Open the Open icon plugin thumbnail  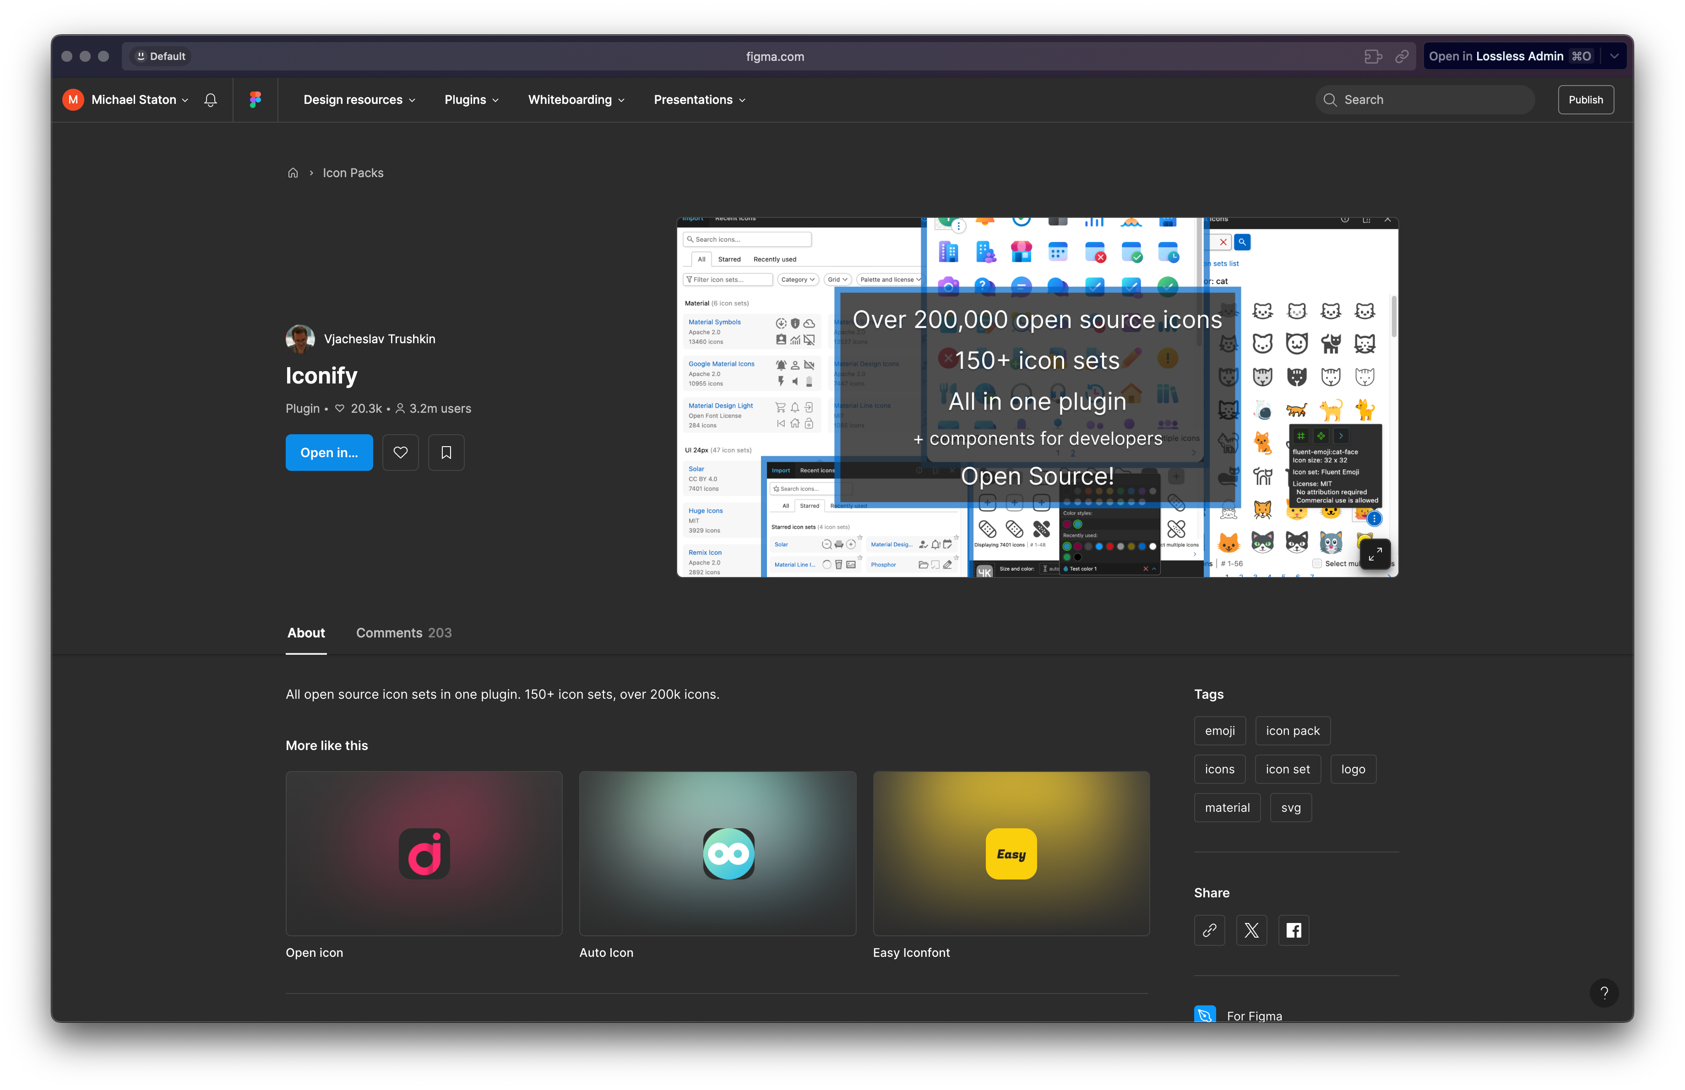click(424, 853)
